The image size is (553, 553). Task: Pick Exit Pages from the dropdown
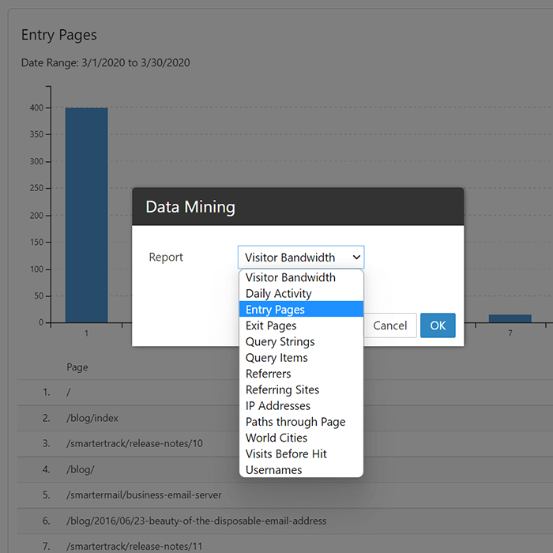pyautogui.click(x=301, y=325)
